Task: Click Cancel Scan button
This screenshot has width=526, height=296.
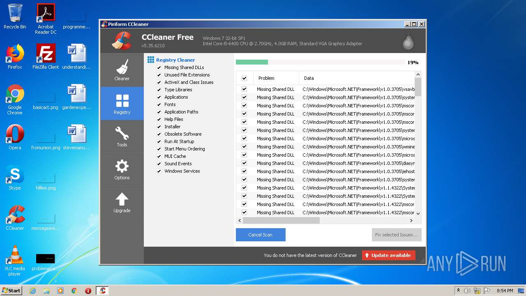Action: pyautogui.click(x=261, y=235)
